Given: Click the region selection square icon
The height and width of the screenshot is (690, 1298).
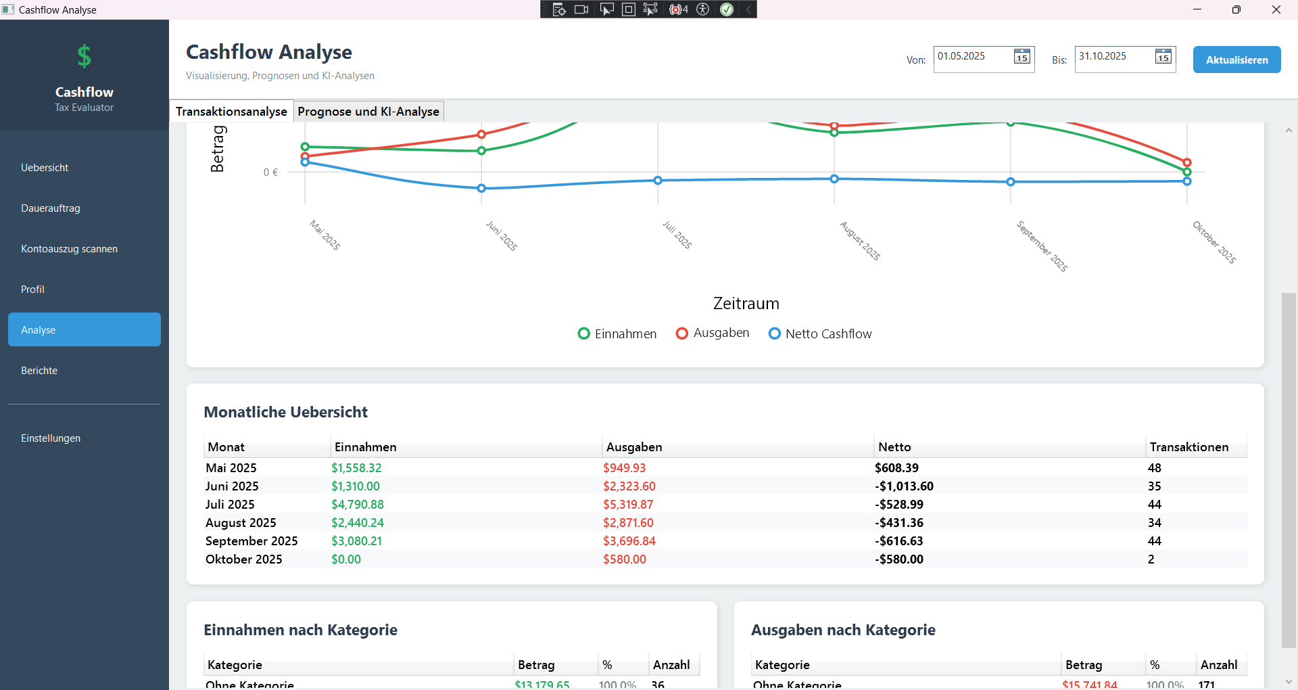Looking at the screenshot, I should [629, 9].
